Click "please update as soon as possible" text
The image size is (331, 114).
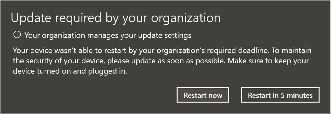point(149,61)
